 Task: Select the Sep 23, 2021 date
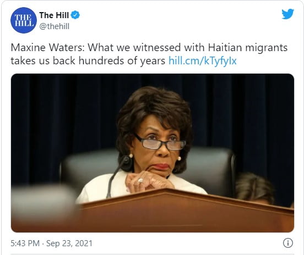pyautogui.click(x=69, y=243)
